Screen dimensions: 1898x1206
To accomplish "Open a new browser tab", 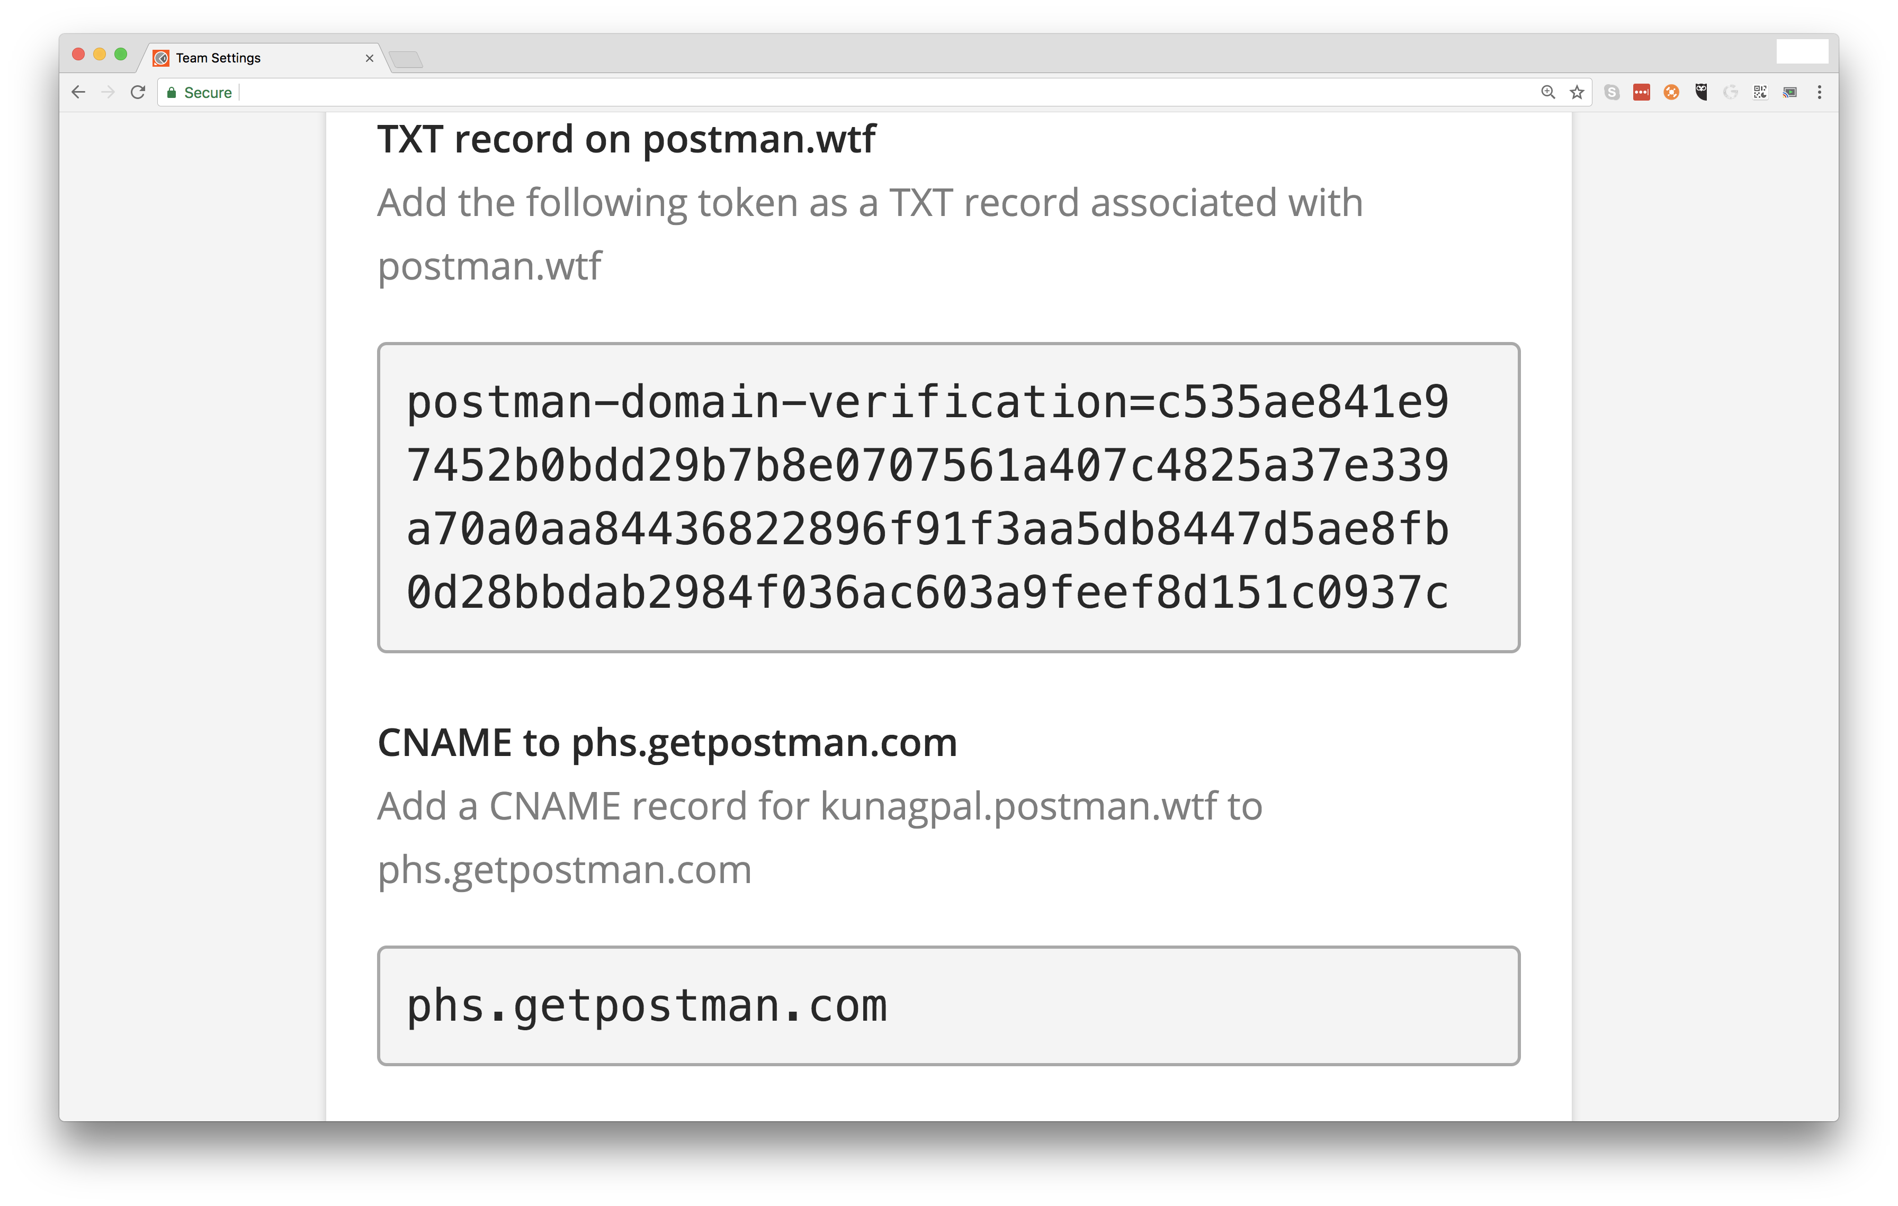I will pos(406,59).
